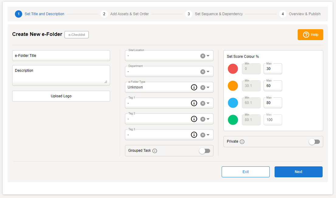Click info icon next to Private label
336x198 pixels.
[x=242, y=142]
